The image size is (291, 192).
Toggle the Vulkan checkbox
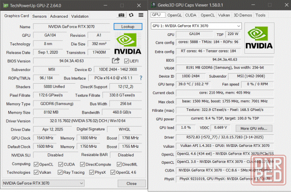36,172
